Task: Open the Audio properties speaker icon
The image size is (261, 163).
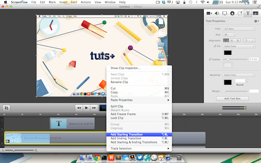Action: coord(217,13)
